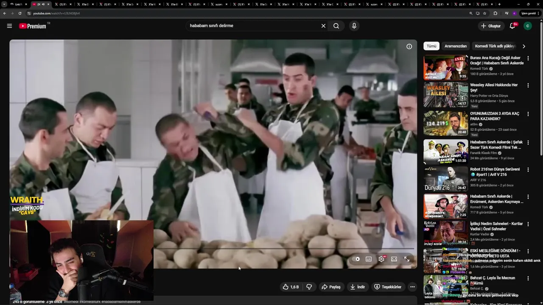This screenshot has height=305, width=543.
Task: Open browser extensions puzzle icon
Action: point(495,13)
